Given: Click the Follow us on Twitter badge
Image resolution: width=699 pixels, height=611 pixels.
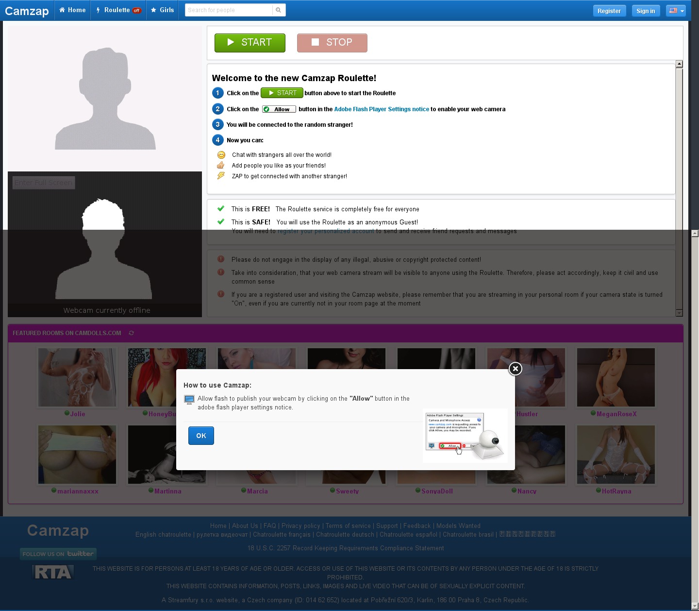Looking at the screenshot, I should click(58, 554).
